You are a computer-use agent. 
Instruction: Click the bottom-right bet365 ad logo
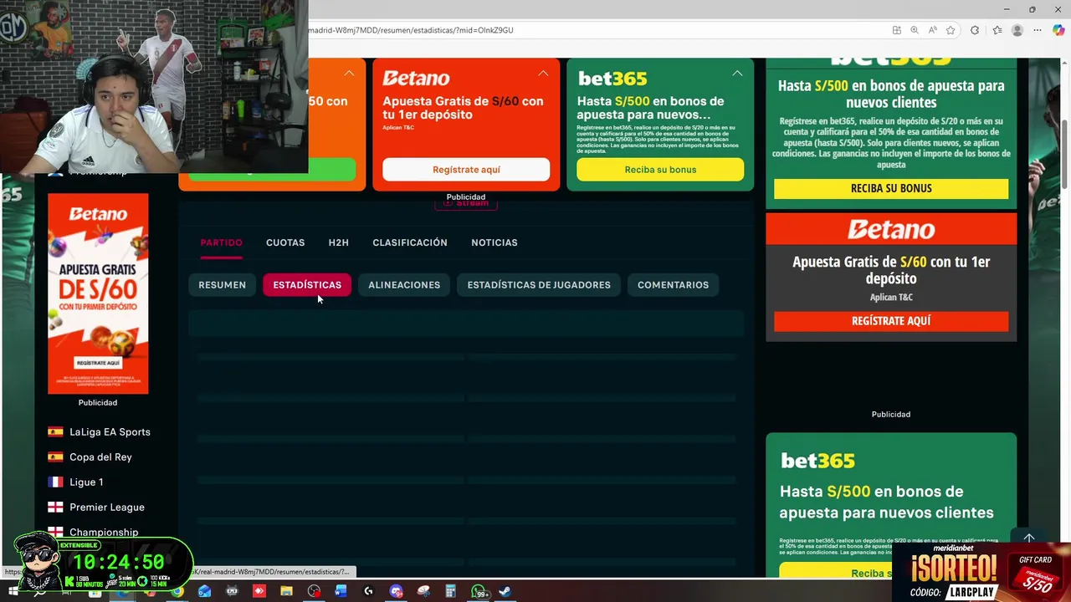[817, 461]
